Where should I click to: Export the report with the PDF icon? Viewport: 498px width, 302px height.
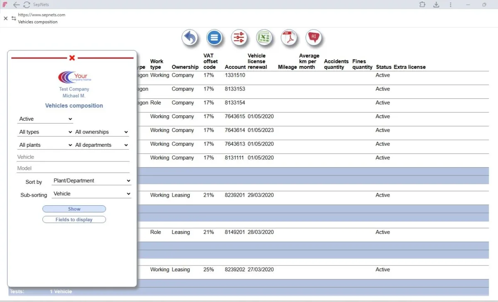click(x=289, y=38)
